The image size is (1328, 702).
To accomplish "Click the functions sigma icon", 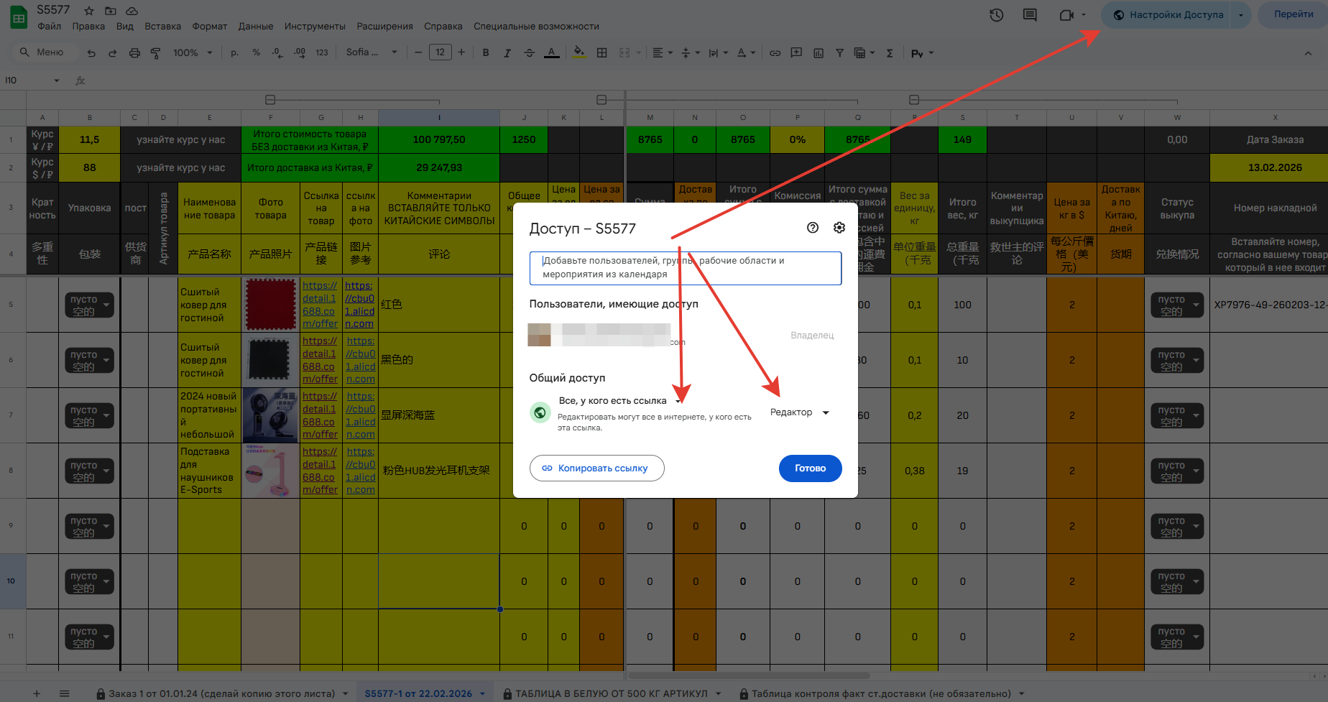I will tap(890, 52).
